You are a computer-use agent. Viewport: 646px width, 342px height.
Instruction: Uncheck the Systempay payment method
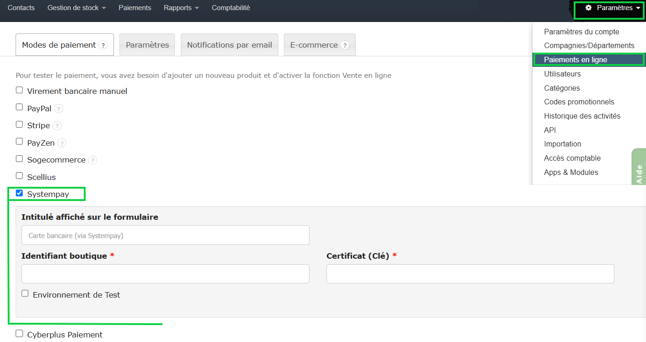point(19,193)
